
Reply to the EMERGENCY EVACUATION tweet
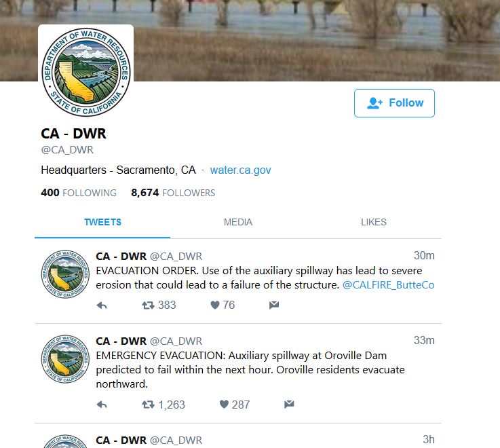point(102,405)
